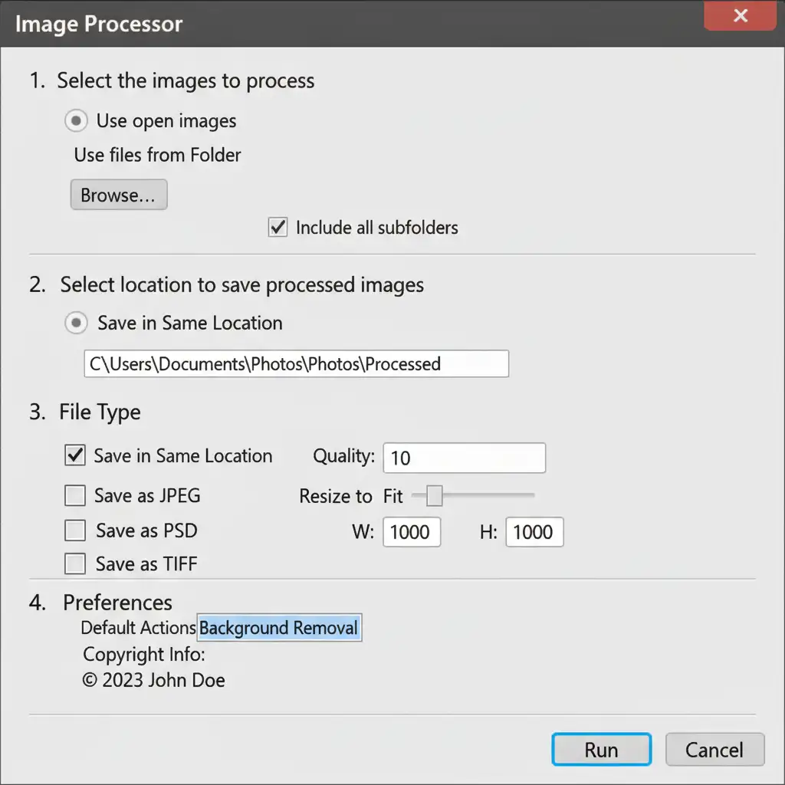
Task: Enable the Save as TIFF checkbox
Action: [75, 564]
